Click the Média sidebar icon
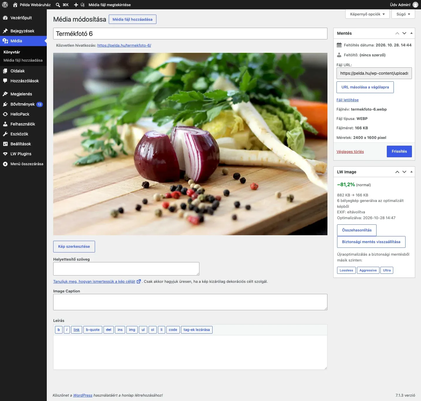The image size is (421, 401). pos(5,41)
